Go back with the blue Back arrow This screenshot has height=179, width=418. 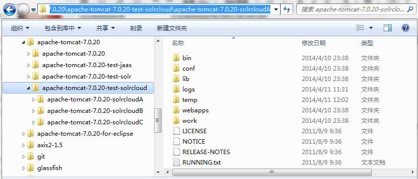[10, 10]
